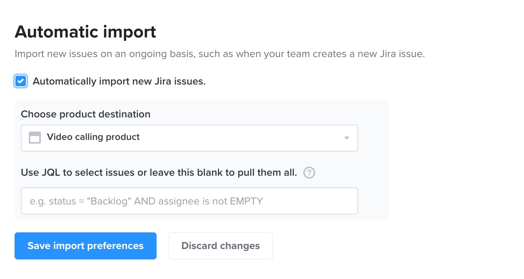Click the 'Choose product destination' label
Viewport: 524px width, 279px height.
[x=85, y=114]
